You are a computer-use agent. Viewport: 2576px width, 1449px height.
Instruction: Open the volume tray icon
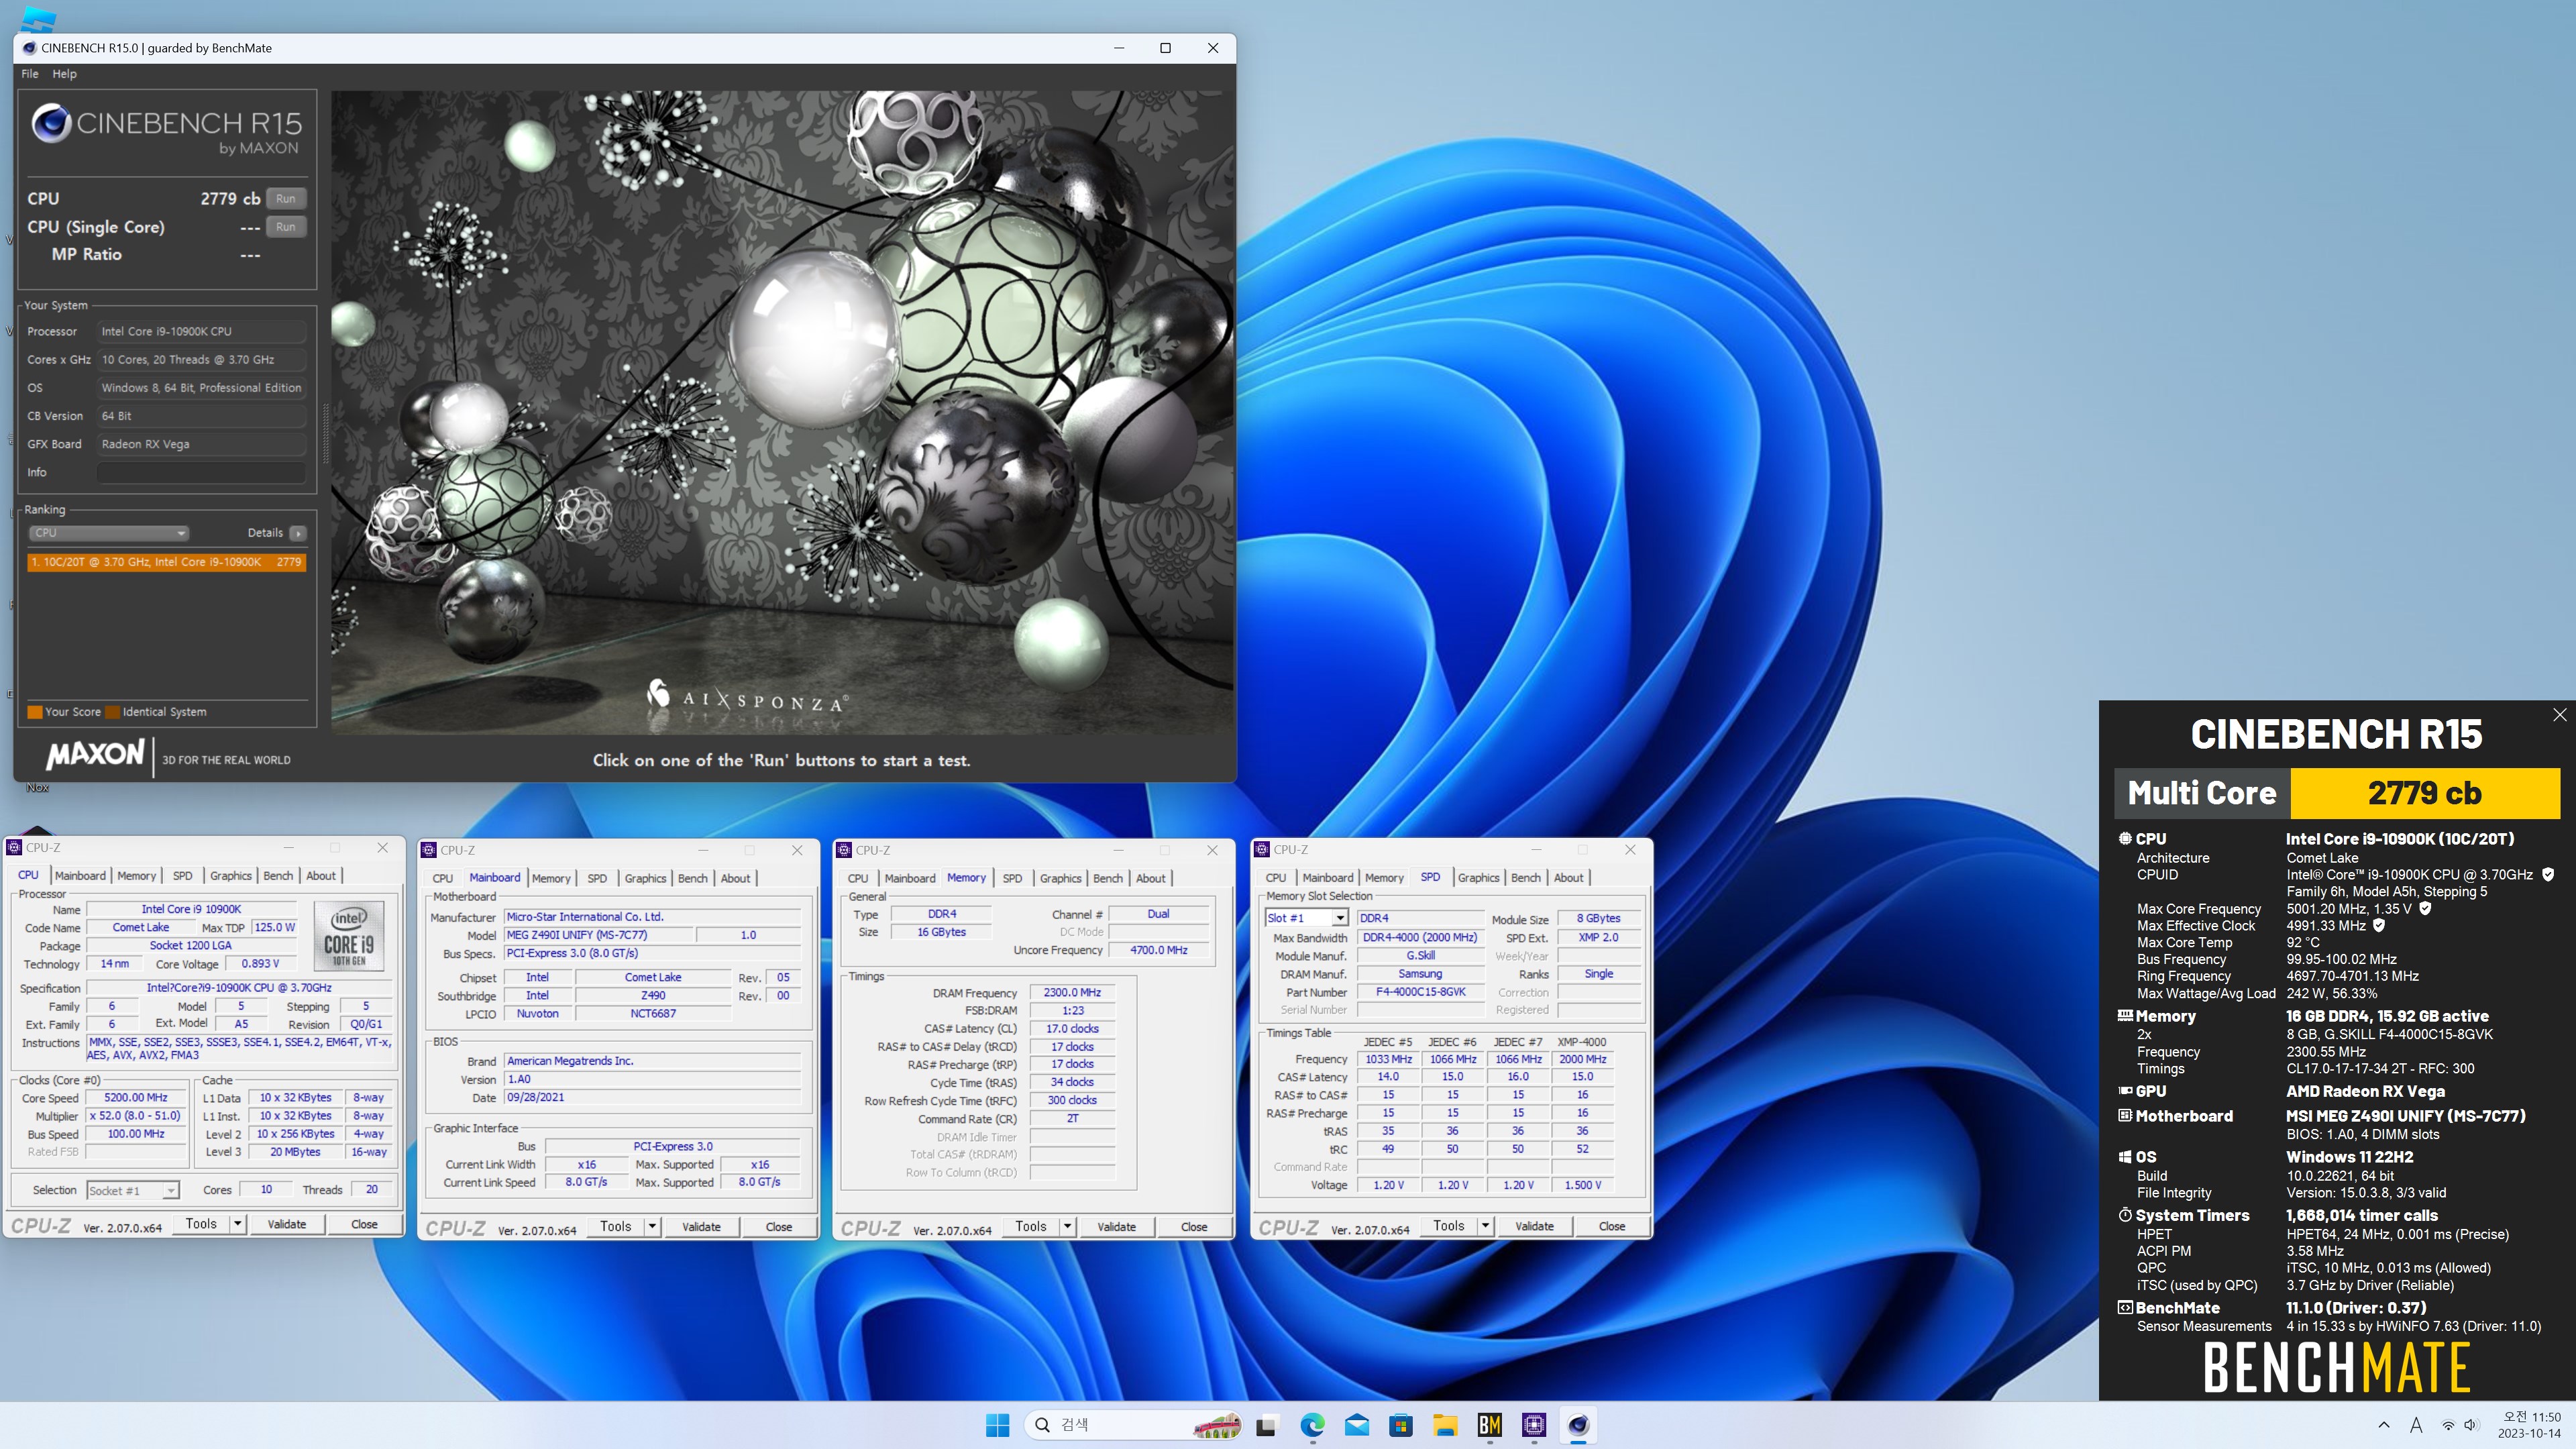click(2471, 1425)
